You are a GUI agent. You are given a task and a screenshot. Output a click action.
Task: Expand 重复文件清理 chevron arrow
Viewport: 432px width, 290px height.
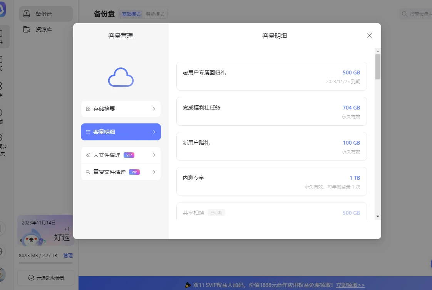coord(154,172)
